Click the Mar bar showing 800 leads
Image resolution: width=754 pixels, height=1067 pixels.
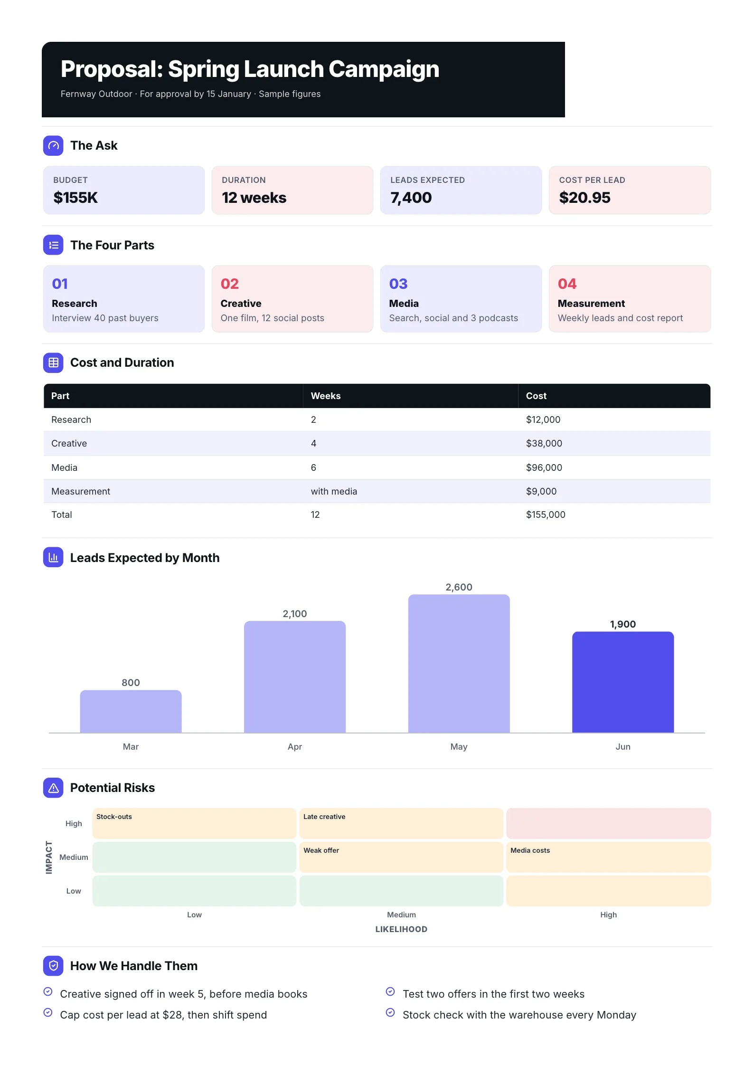[131, 711]
